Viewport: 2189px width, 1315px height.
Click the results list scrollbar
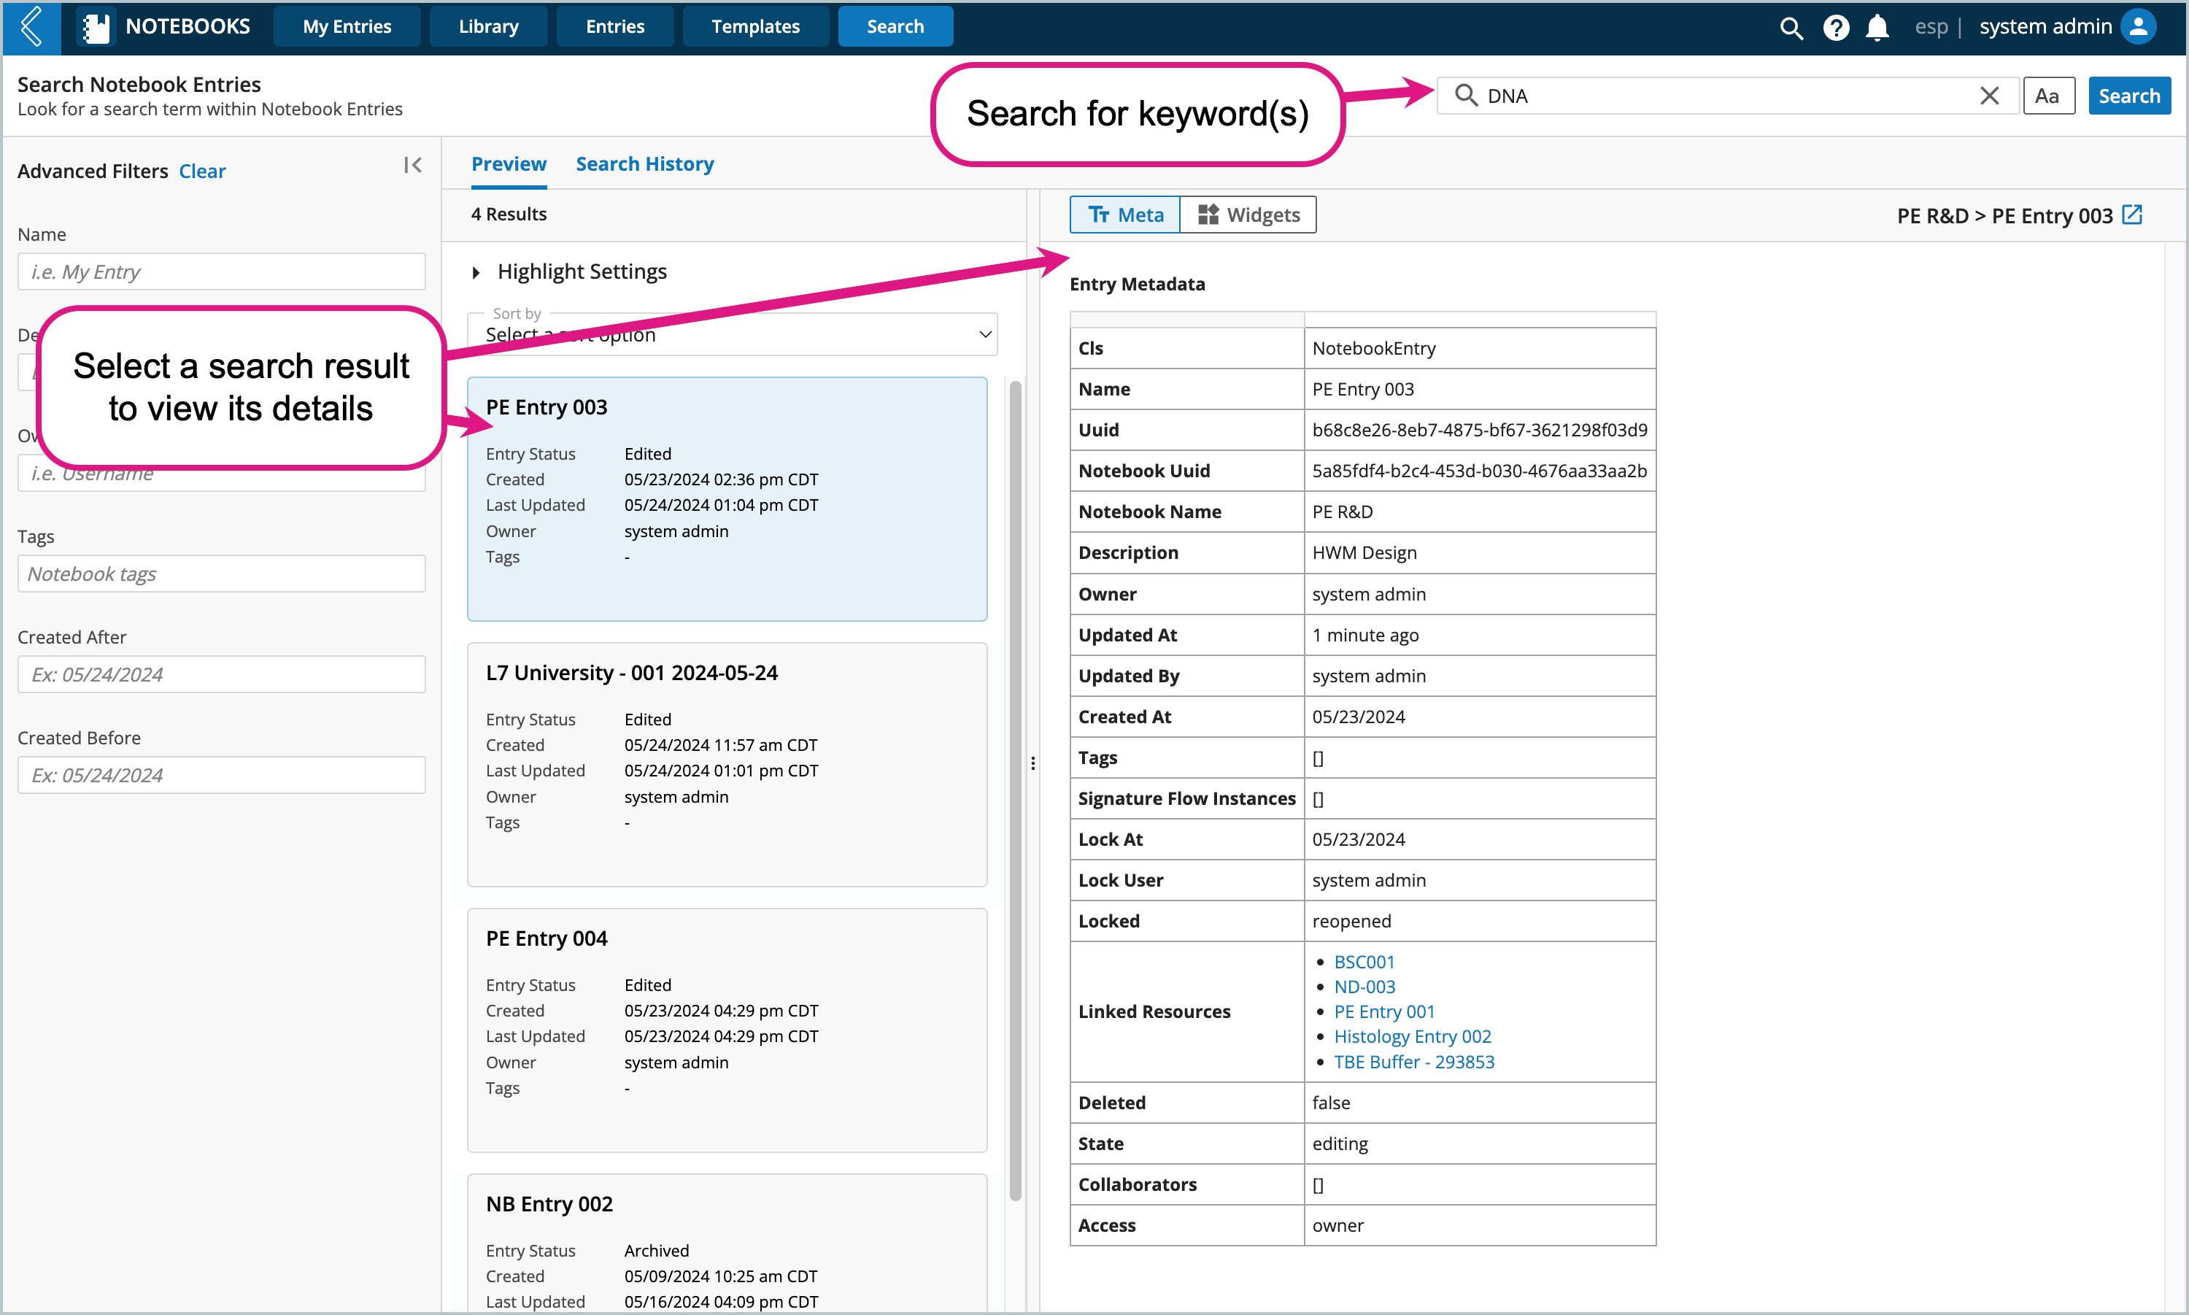click(1015, 791)
